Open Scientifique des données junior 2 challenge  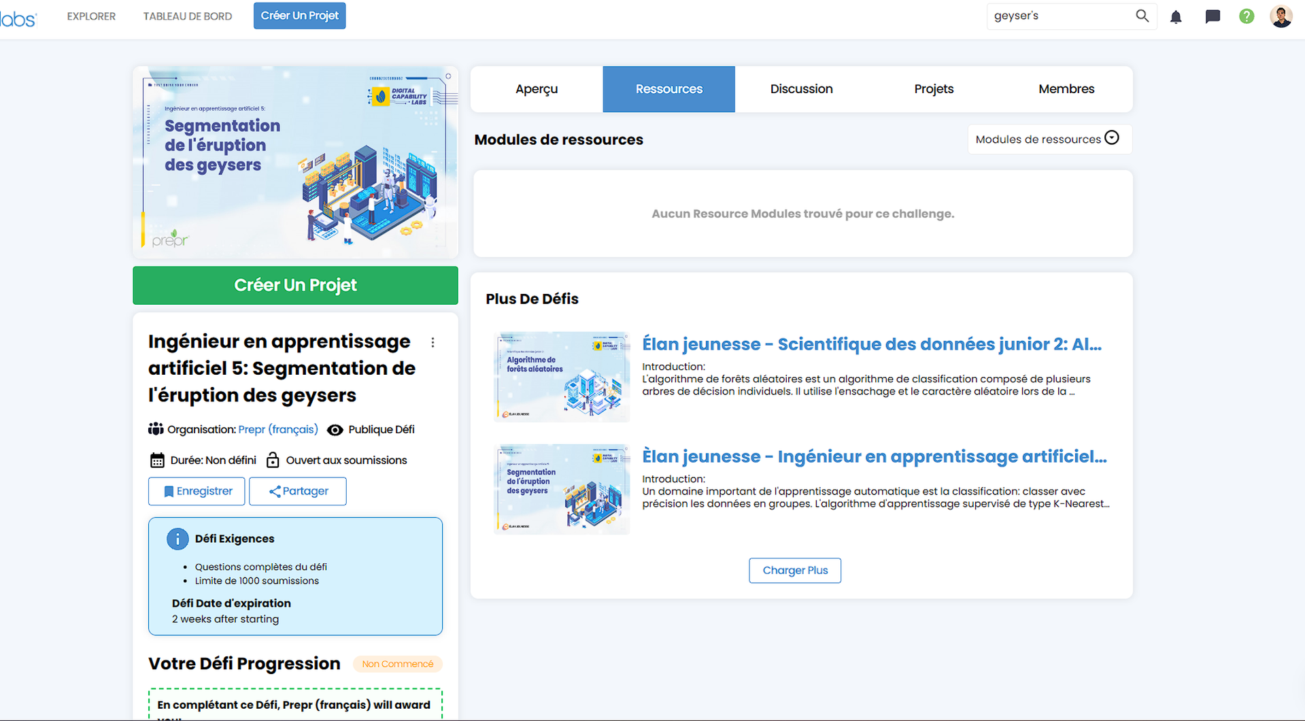coord(872,344)
